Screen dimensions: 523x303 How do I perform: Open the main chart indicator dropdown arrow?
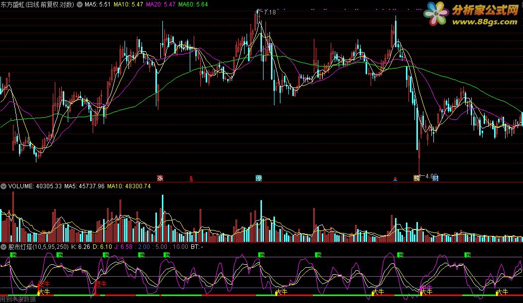coord(80,4)
